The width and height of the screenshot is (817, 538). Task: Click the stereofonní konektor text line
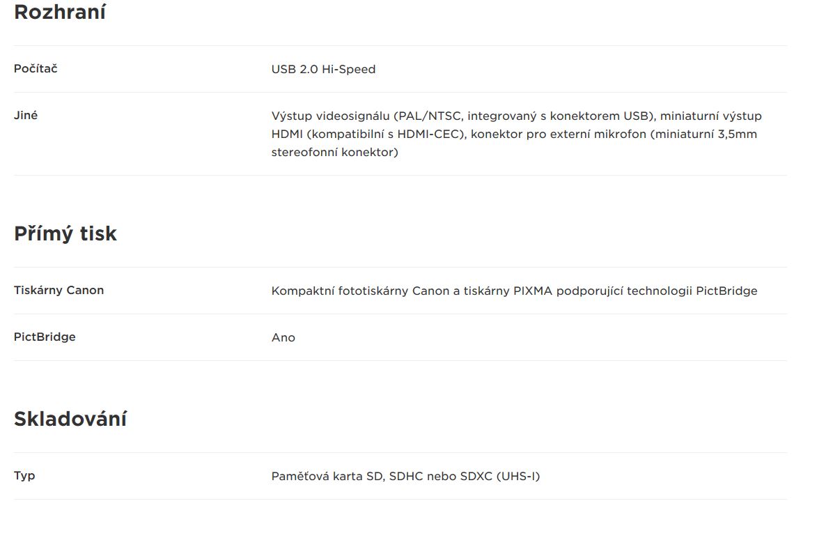[x=334, y=152]
